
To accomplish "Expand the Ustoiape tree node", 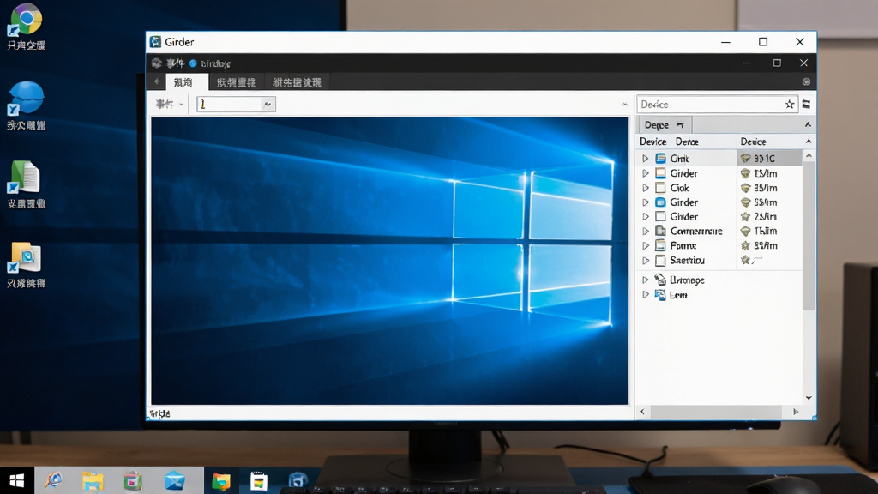I will pos(645,280).
